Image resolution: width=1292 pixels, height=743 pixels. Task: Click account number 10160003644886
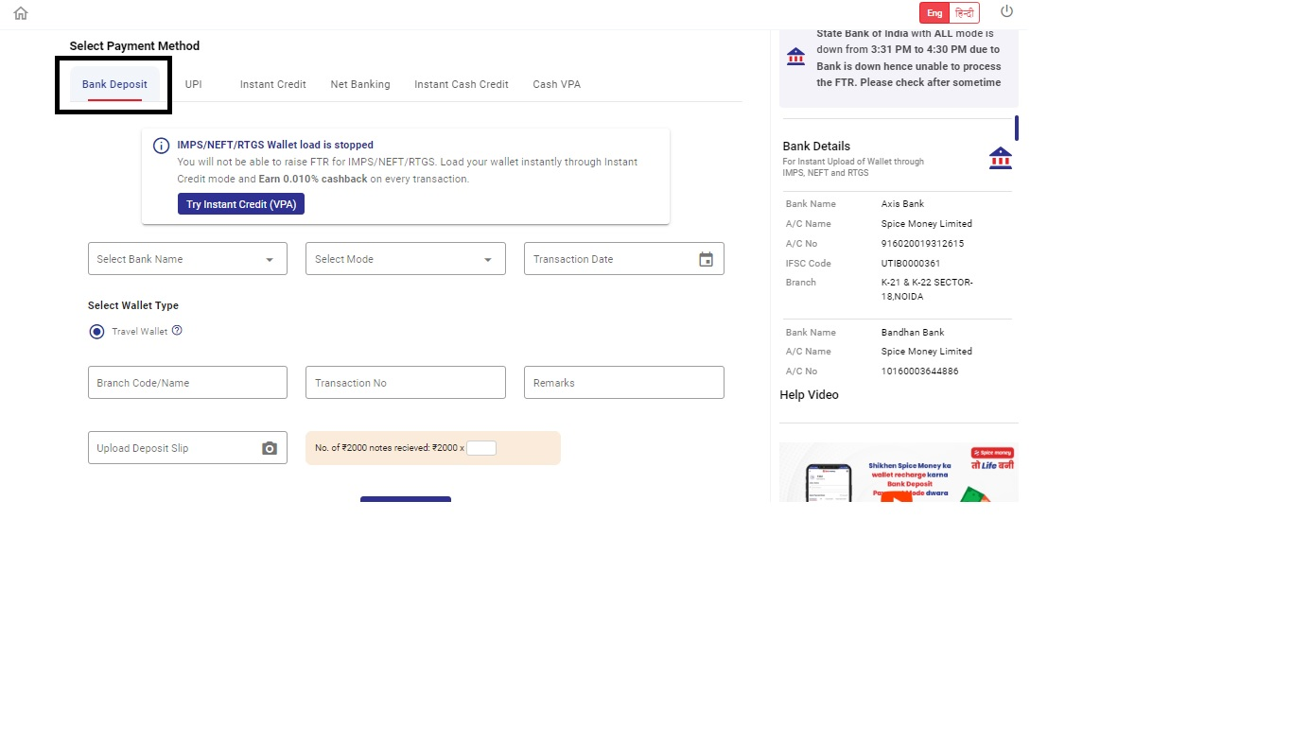point(920,371)
